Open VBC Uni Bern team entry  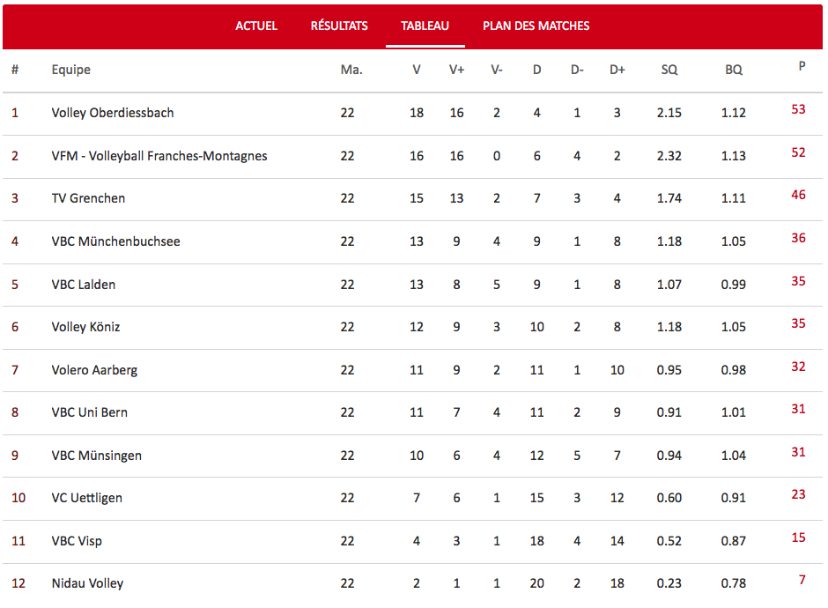[x=89, y=412]
